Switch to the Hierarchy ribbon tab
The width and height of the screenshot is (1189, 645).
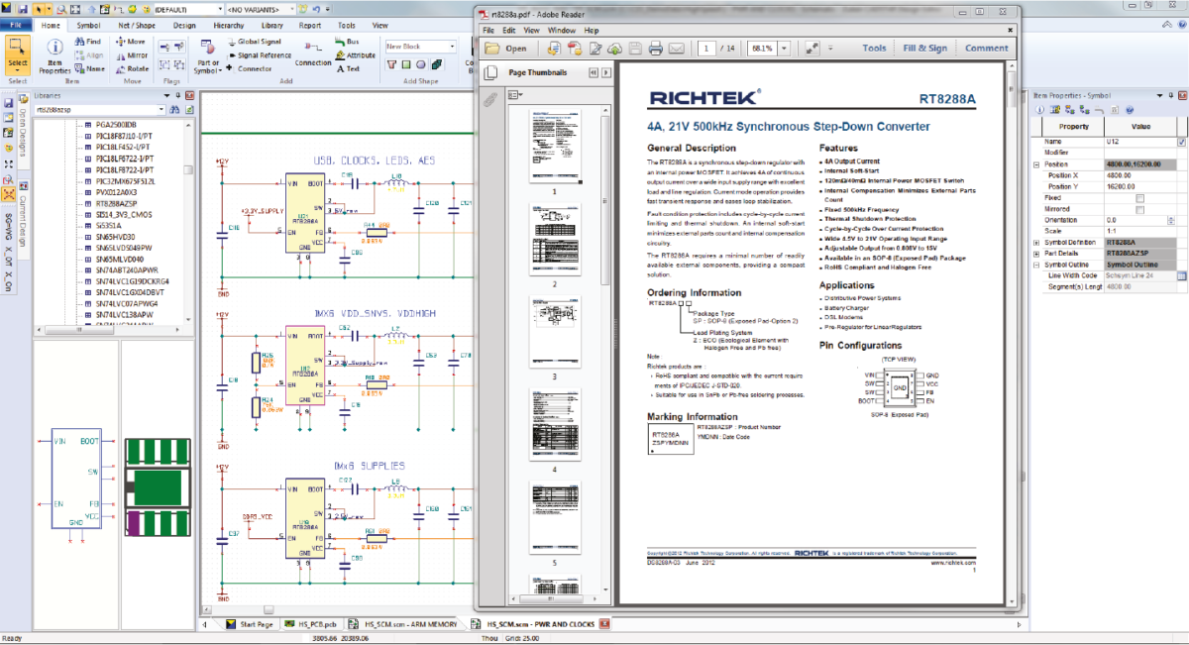(230, 25)
